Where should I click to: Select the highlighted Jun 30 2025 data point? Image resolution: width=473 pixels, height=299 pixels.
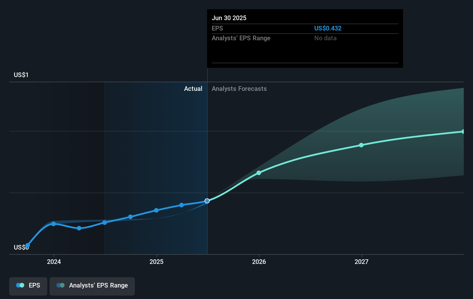point(207,201)
